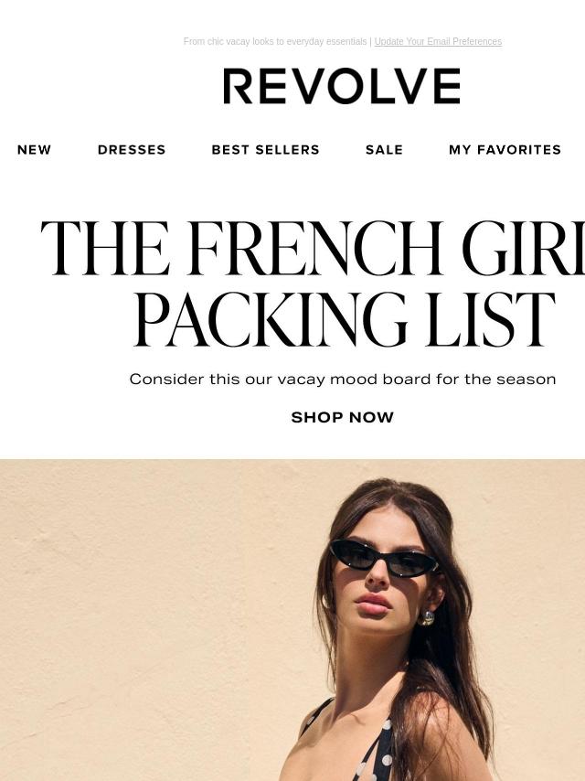
Task: Click the REVOLVE logo
Action: point(342,86)
